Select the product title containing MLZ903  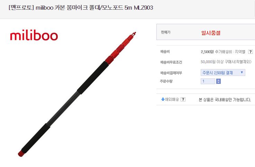click(x=81, y=8)
